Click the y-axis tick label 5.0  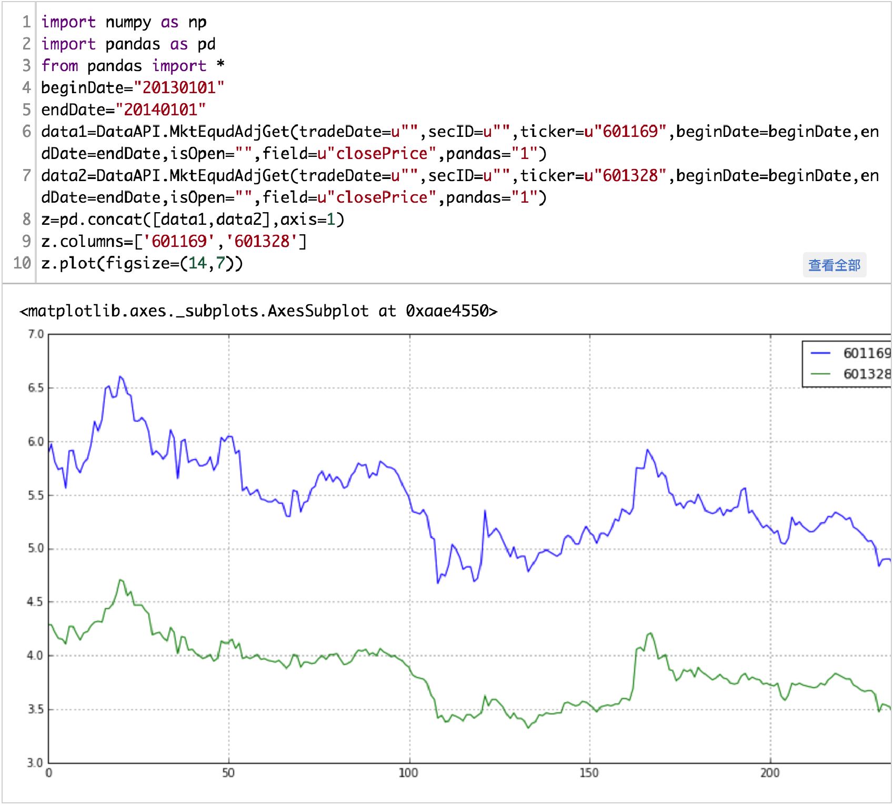36,549
